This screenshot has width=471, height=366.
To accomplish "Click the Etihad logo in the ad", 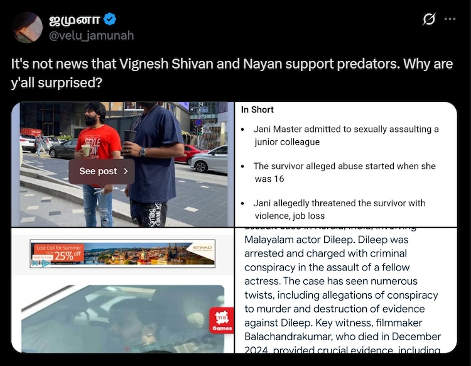I will pyautogui.click(x=202, y=248).
